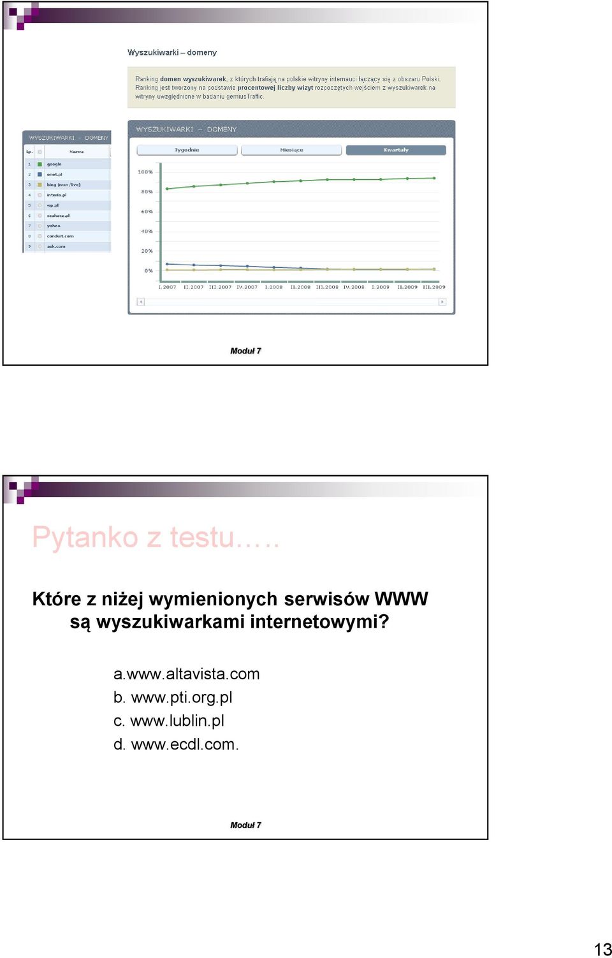Click the 100% axis label
This screenshot has height=958, width=612.
coord(145,172)
